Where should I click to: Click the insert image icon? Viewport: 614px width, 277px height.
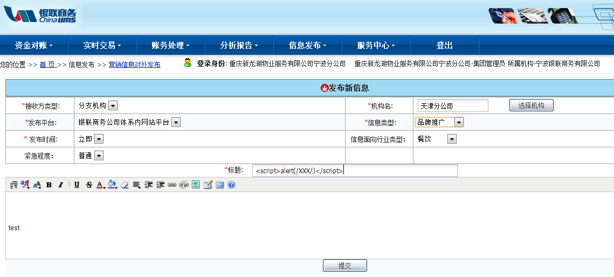[x=196, y=185]
